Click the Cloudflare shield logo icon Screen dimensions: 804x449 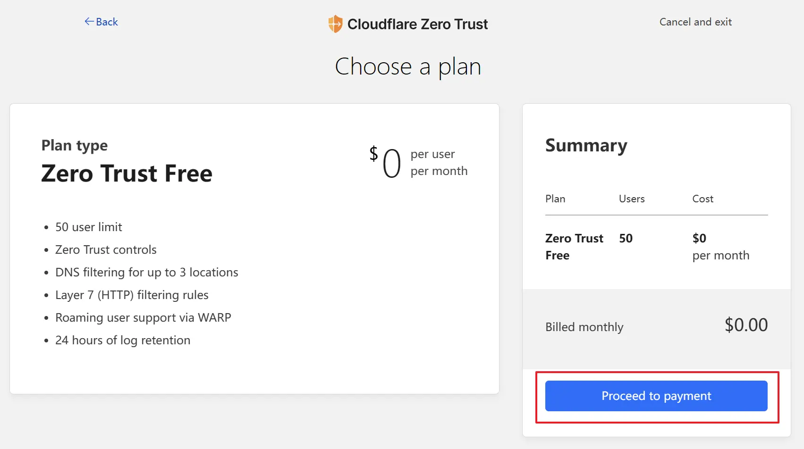pos(335,24)
